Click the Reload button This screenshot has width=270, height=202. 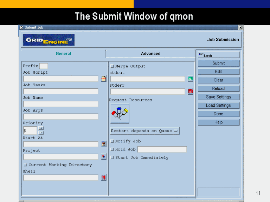tap(219, 88)
